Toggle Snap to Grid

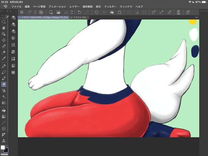pos(169,12)
